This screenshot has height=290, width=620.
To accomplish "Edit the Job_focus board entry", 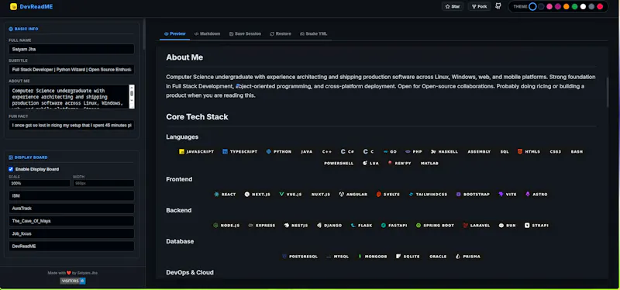I will tap(71, 233).
